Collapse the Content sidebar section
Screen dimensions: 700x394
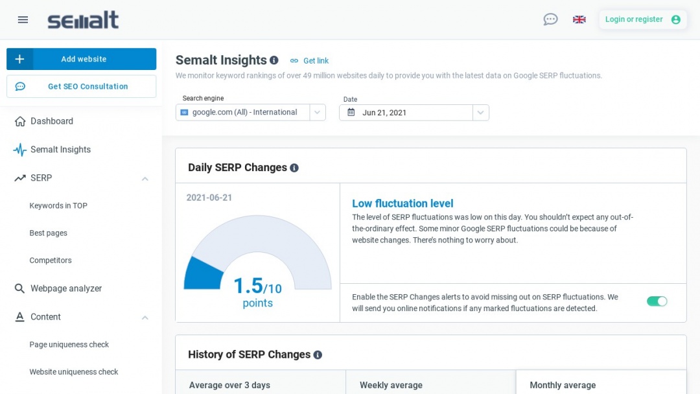tap(145, 318)
